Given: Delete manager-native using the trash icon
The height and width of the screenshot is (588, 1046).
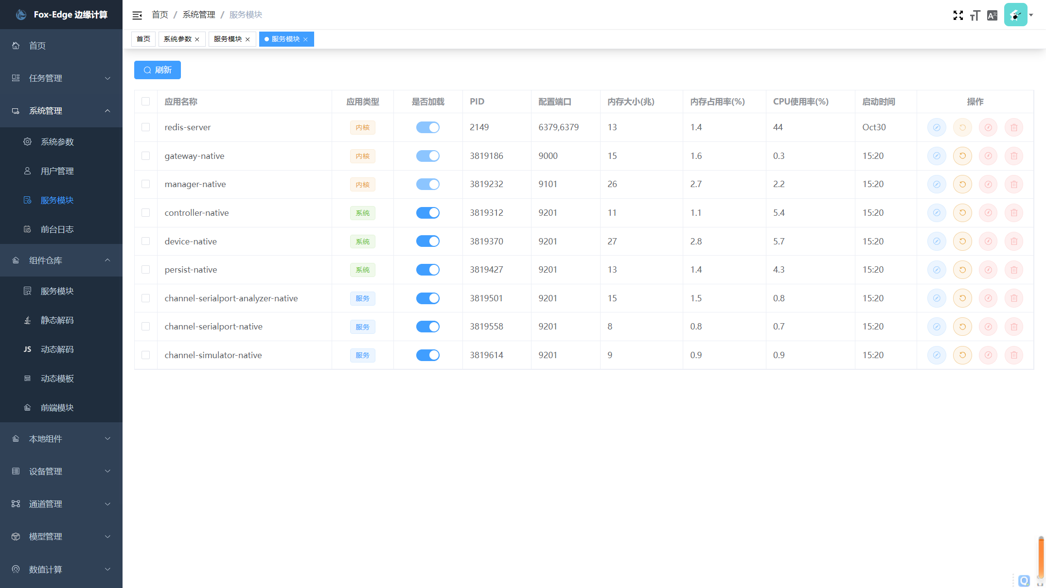Looking at the screenshot, I should 1014,184.
